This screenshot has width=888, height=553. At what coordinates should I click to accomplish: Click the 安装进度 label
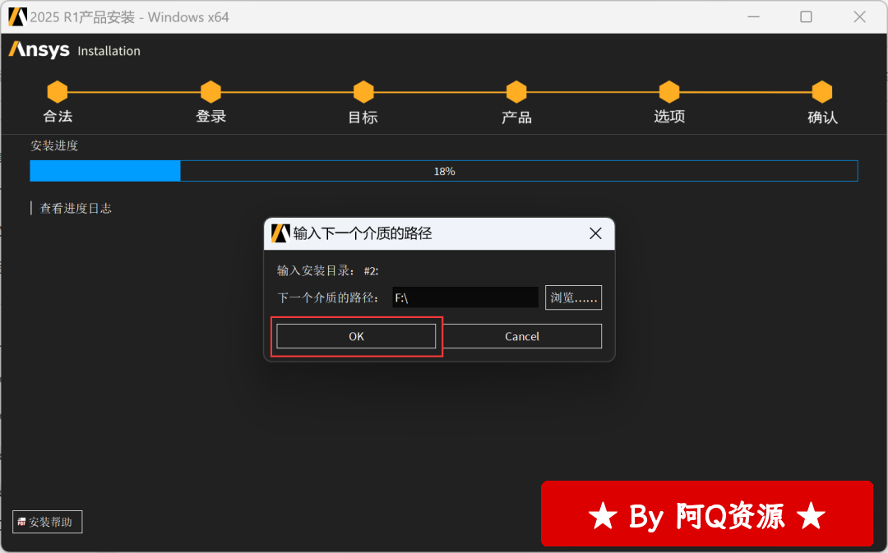54,146
